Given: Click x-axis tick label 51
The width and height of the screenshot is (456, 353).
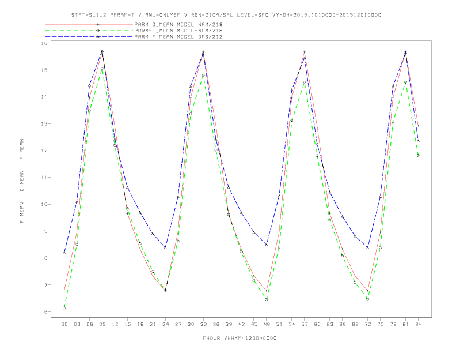Looking at the screenshot, I should (279, 324).
